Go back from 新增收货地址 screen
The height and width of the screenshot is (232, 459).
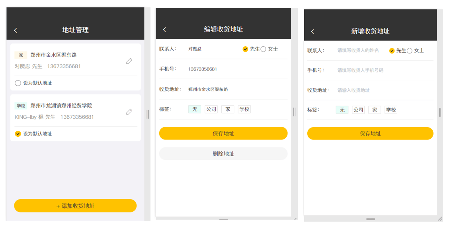(313, 31)
